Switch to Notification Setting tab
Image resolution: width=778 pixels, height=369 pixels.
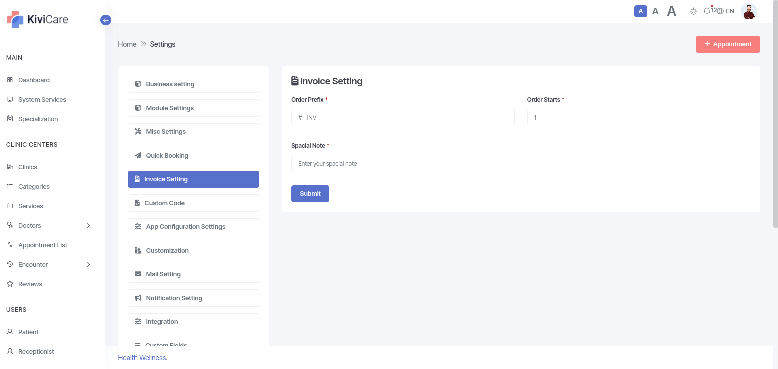click(x=193, y=298)
